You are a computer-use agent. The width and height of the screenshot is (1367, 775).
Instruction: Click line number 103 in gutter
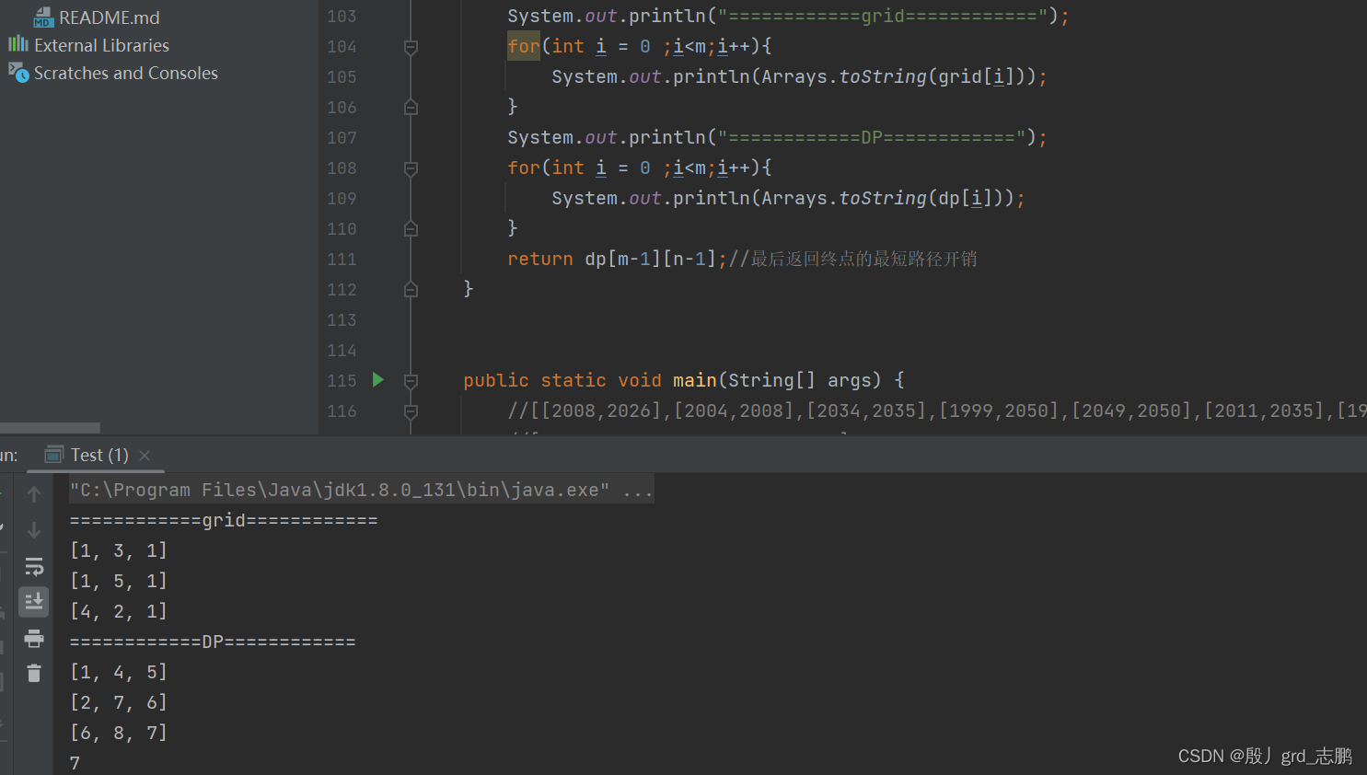[x=342, y=17]
